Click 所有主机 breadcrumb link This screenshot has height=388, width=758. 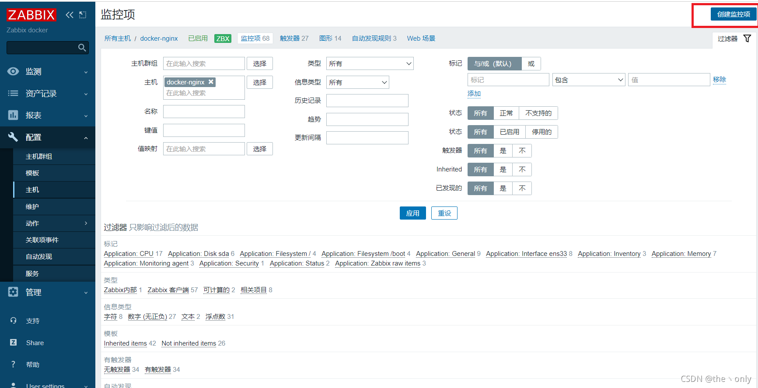pyautogui.click(x=118, y=38)
